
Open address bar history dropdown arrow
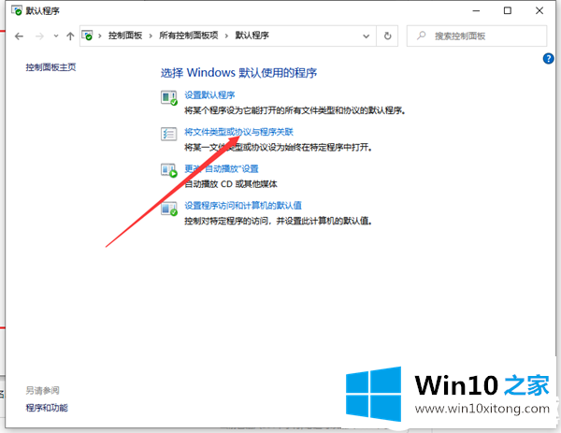366,36
